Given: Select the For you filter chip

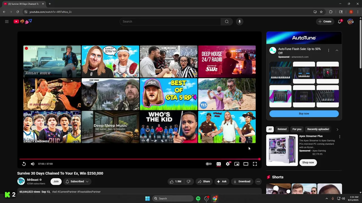Looking at the screenshot, I should click(297, 129).
